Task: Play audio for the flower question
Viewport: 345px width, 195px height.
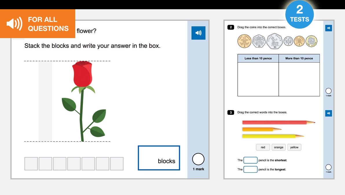Action: tap(198, 33)
